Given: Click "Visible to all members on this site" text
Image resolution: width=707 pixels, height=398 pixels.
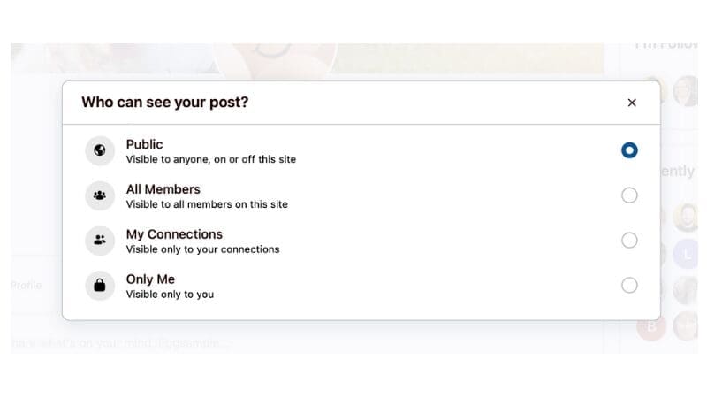Looking at the screenshot, I should [x=207, y=204].
